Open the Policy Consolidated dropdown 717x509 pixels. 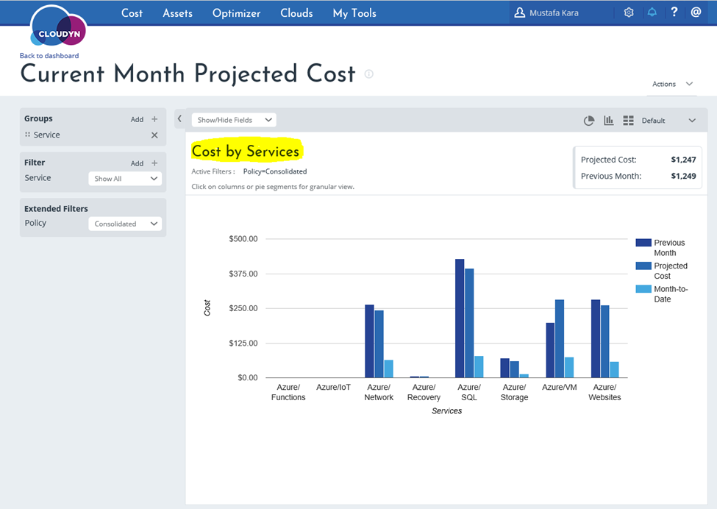(125, 224)
